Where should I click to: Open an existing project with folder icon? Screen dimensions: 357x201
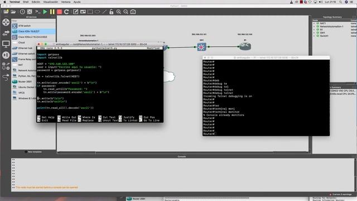13,12
